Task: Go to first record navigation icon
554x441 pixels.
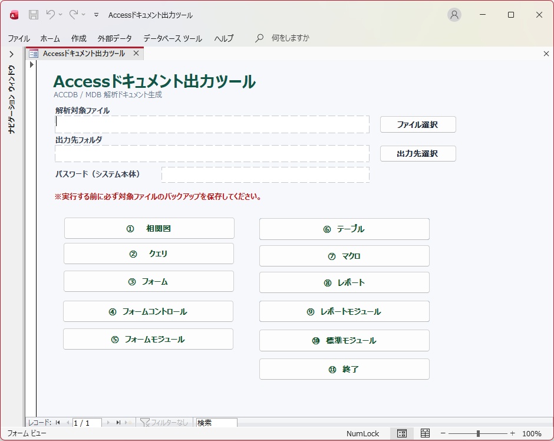Action: click(x=58, y=423)
